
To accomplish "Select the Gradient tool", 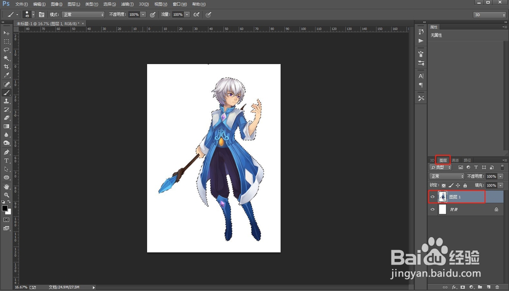I will pos(6,126).
